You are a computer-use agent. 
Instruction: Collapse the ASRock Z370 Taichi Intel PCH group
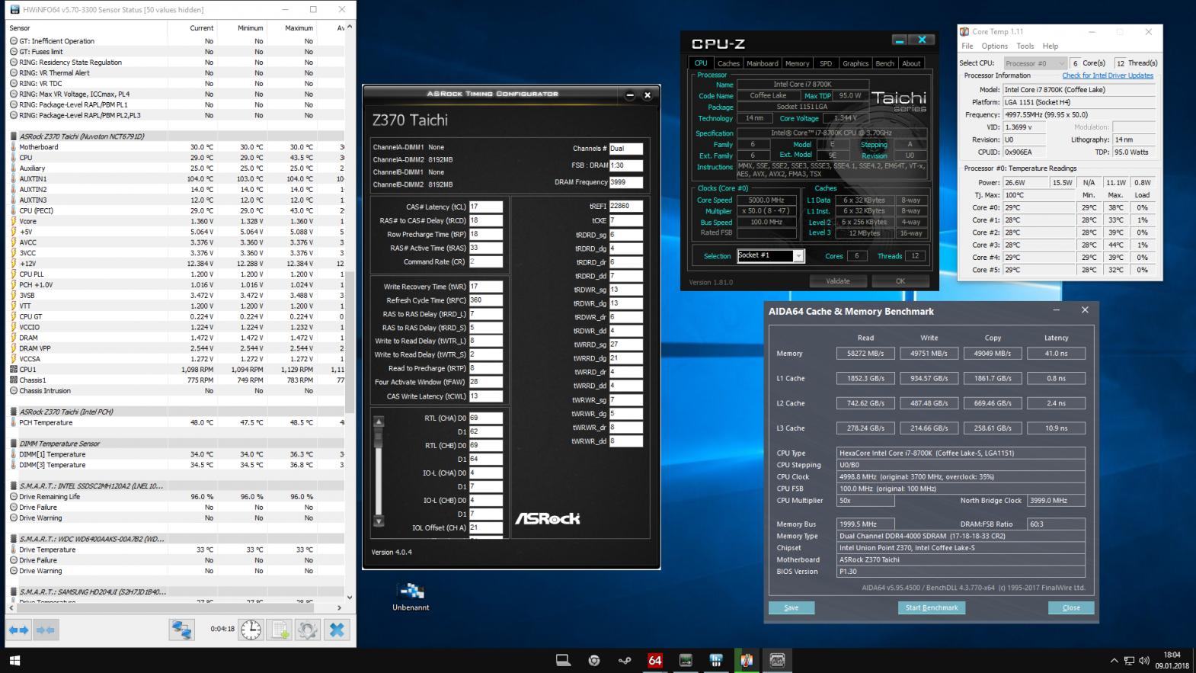[x=14, y=412]
